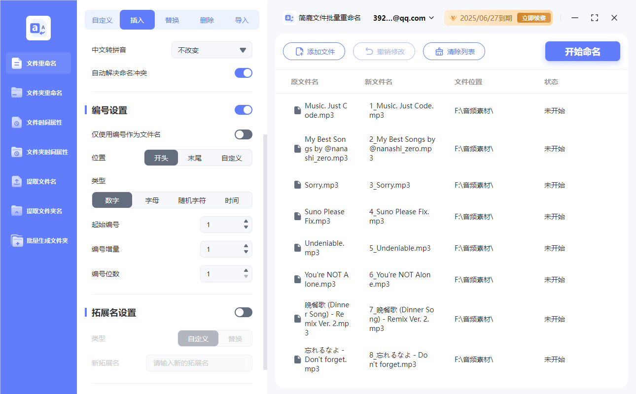
Task: Open the 文件重命名 sidebar tool
Action: click(38, 63)
